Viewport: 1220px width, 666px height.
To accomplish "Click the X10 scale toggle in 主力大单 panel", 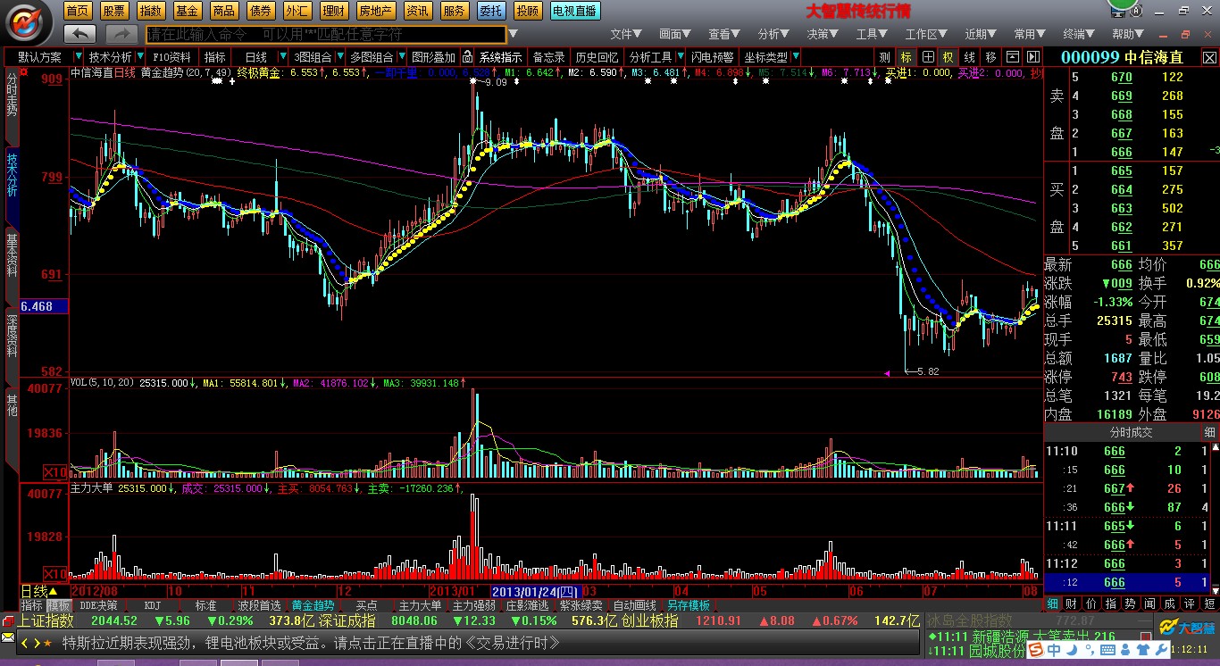I will (x=55, y=573).
